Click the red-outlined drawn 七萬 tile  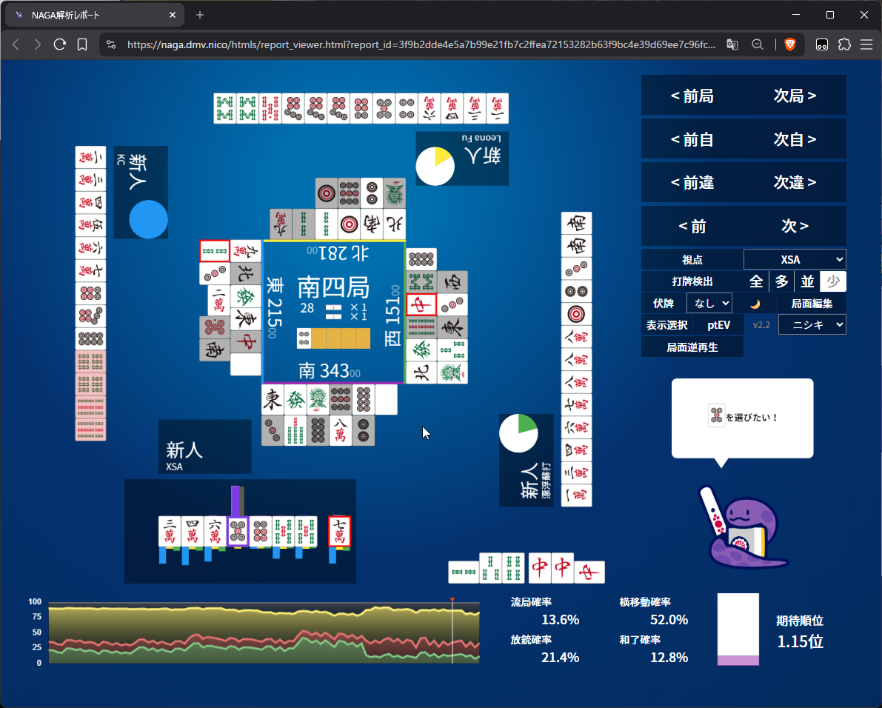click(x=340, y=532)
